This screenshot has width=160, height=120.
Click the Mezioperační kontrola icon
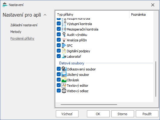coord(64,29)
